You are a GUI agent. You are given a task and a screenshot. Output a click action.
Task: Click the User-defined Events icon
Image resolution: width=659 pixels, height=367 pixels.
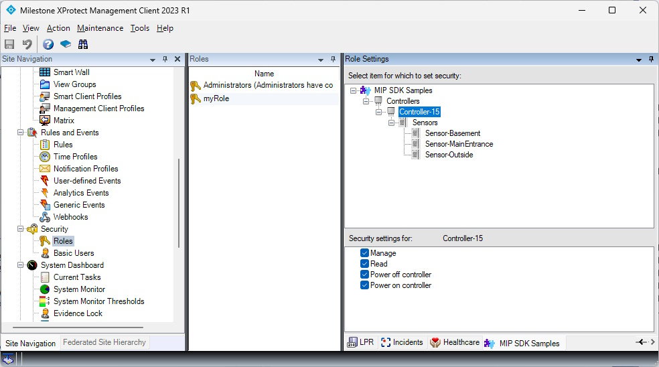45,181
